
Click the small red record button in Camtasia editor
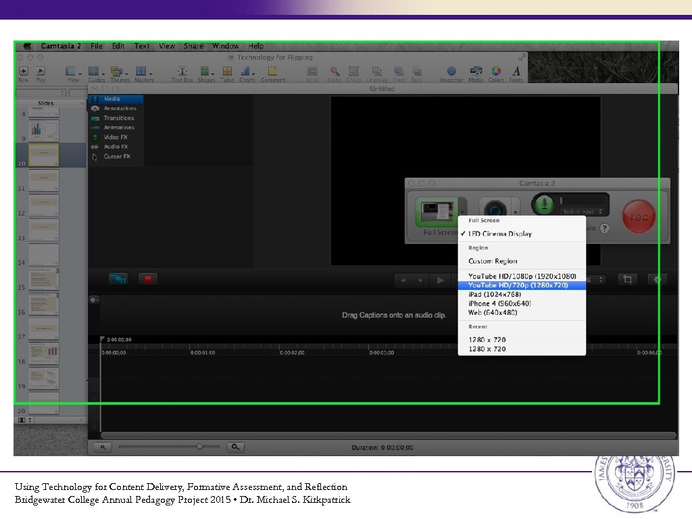148,279
